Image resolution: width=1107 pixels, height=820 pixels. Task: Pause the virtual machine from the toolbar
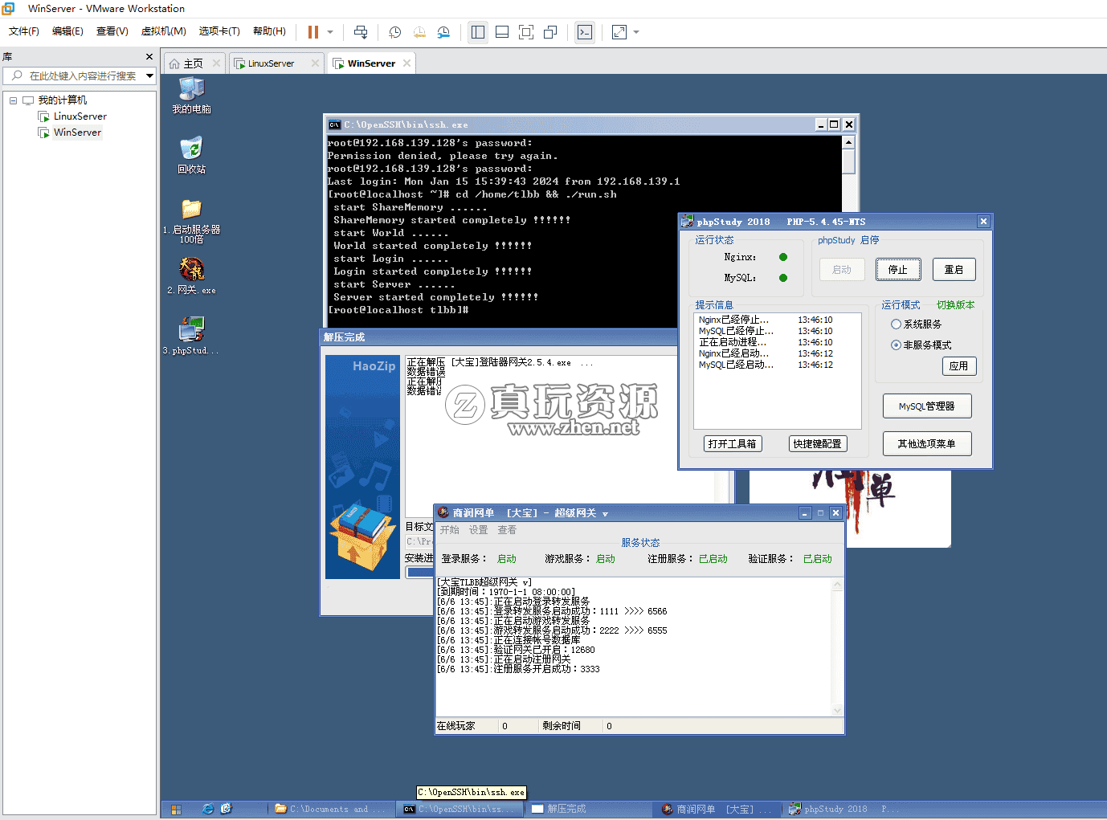point(313,32)
